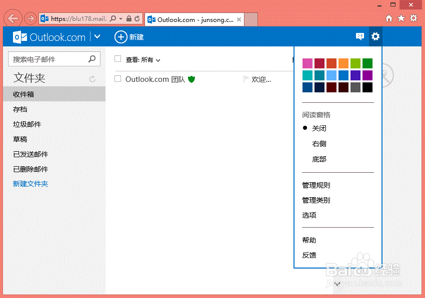Screen dimensions: 425x298
Task: Pick the pink theme color swatch
Action: coord(307,63)
